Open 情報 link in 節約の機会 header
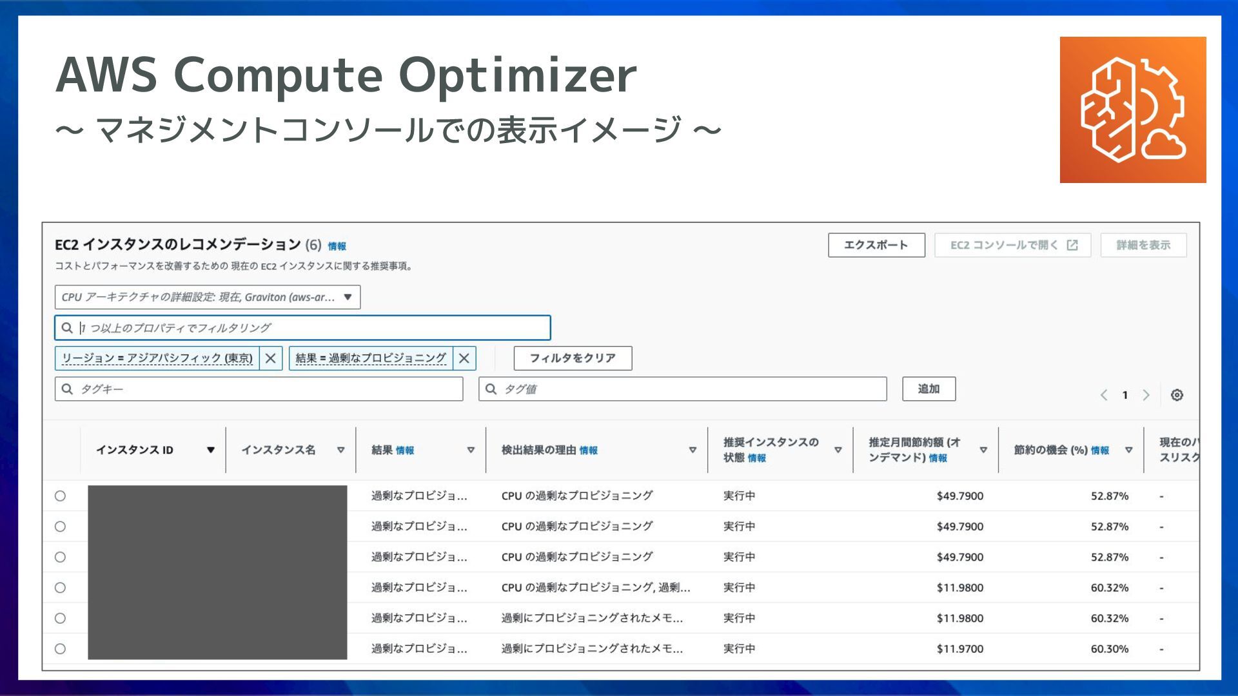This screenshot has width=1238, height=696. 1100,450
